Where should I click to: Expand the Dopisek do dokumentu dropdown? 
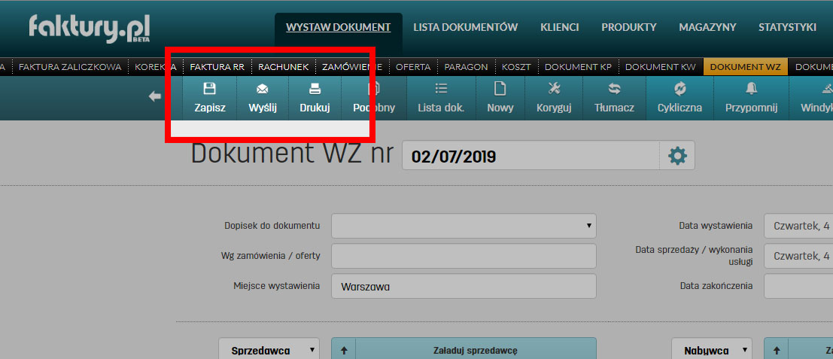464,226
